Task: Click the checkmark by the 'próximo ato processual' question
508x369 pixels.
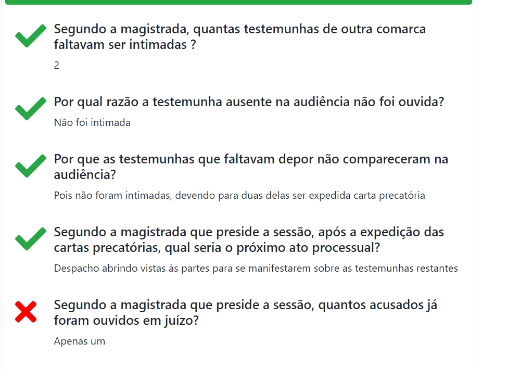Action: pyautogui.click(x=31, y=239)
